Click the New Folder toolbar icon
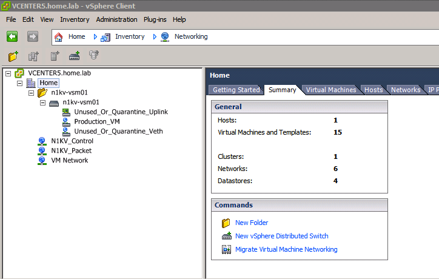The height and width of the screenshot is (279, 439). tap(13, 56)
